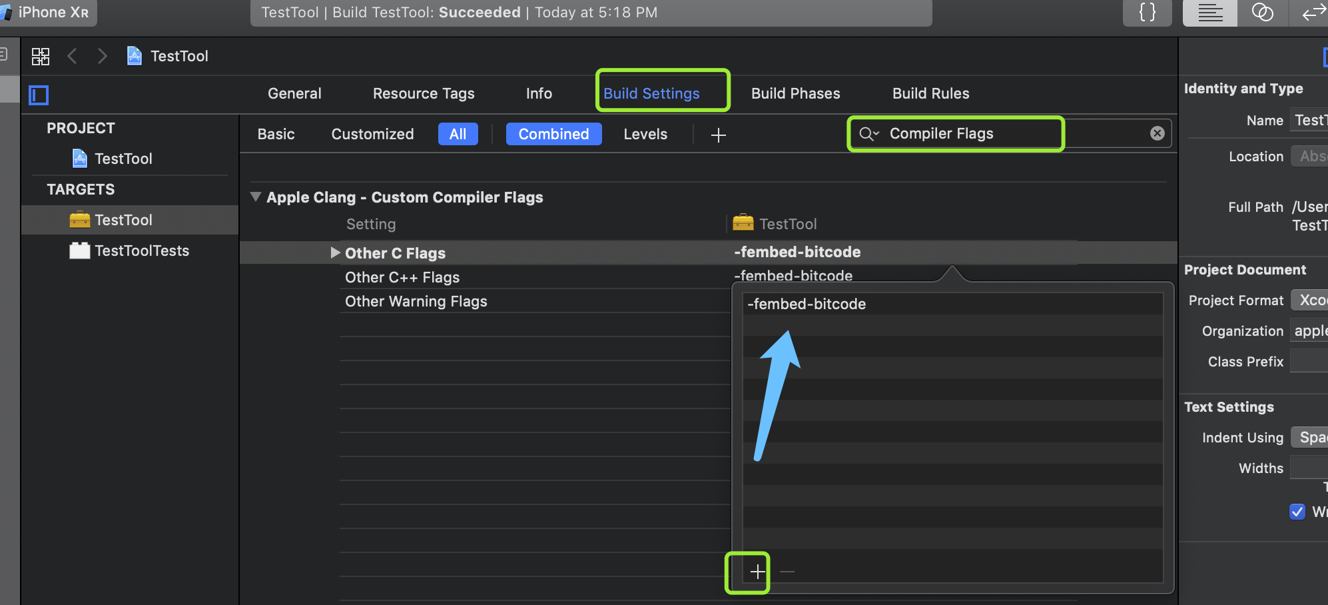This screenshot has height=605, width=1328.
Task: Edit the Organization field
Action: click(x=1309, y=330)
